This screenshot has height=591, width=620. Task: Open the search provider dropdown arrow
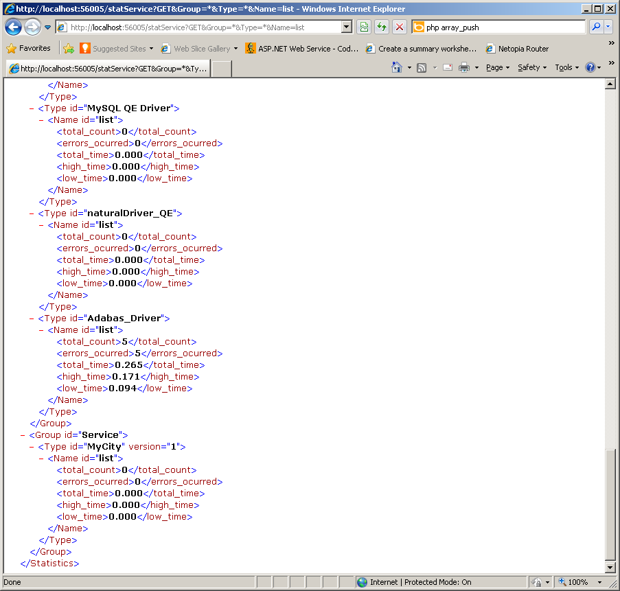click(608, 27)
